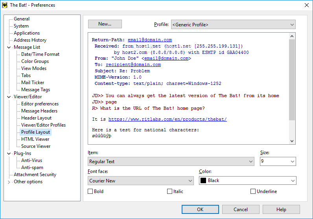The image size is (313, 219).
Task: Expand the Other options tree node
Action: 9,182
